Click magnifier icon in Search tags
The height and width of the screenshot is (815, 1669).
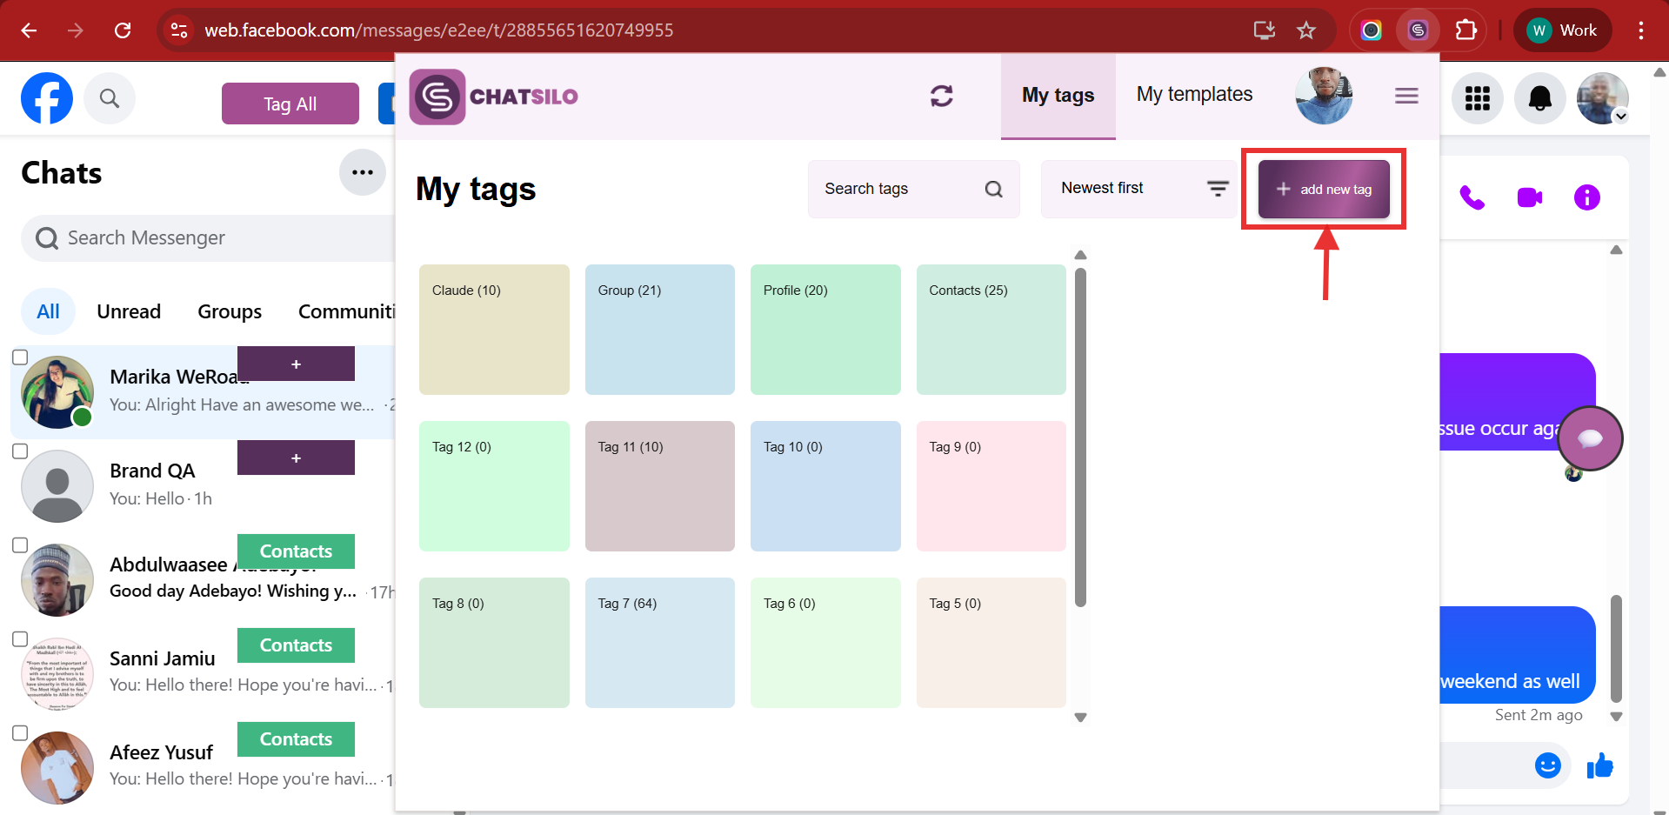click(x=993, y=189)
